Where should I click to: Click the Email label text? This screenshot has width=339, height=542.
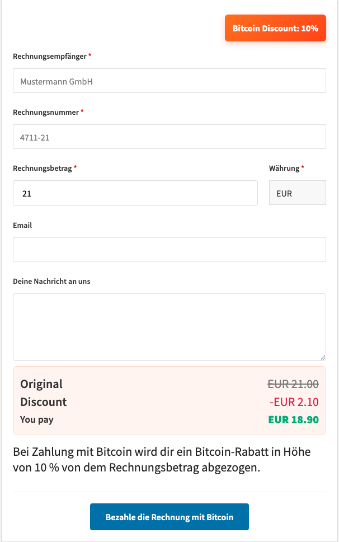22,225
